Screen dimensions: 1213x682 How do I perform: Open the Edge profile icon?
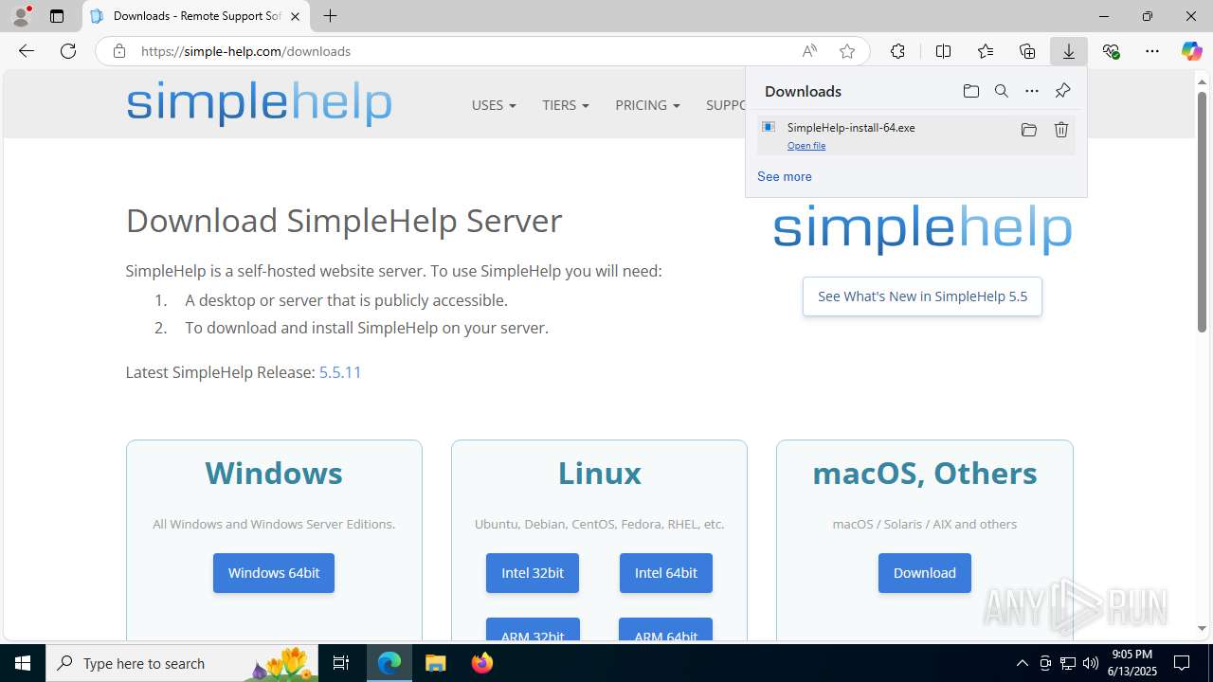tap(21, 16)
